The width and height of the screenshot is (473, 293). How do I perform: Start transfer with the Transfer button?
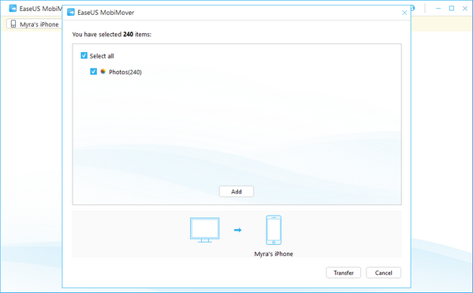click(343, 272)
